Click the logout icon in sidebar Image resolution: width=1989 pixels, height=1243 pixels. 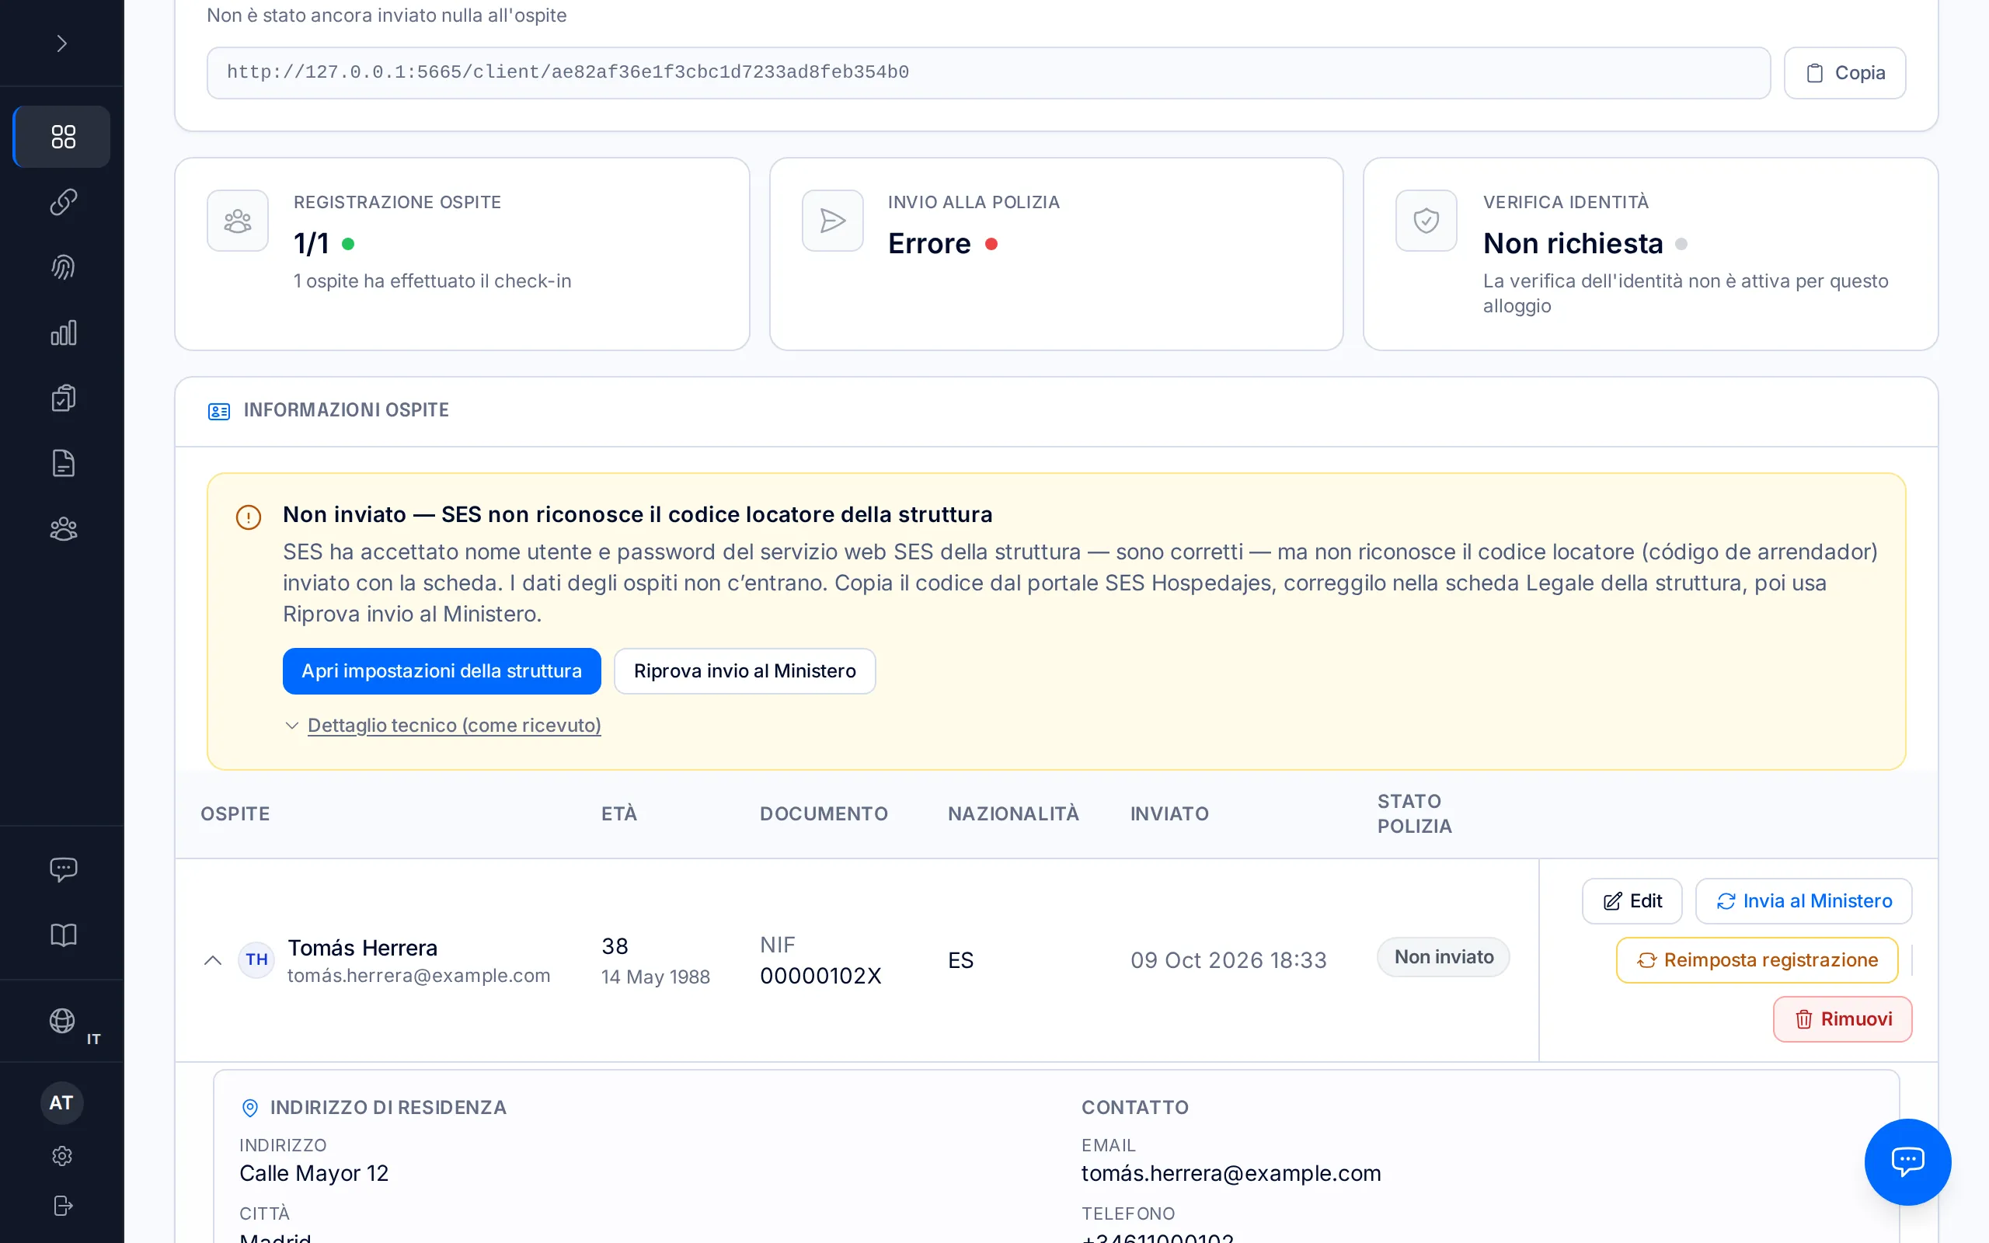tap(62, 1205)
